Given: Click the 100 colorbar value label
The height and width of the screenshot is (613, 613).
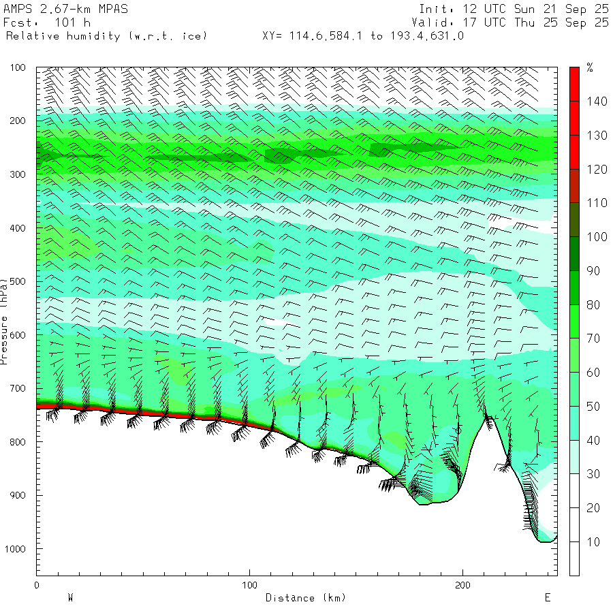Looking at the screenshot, I should (597, 237).
